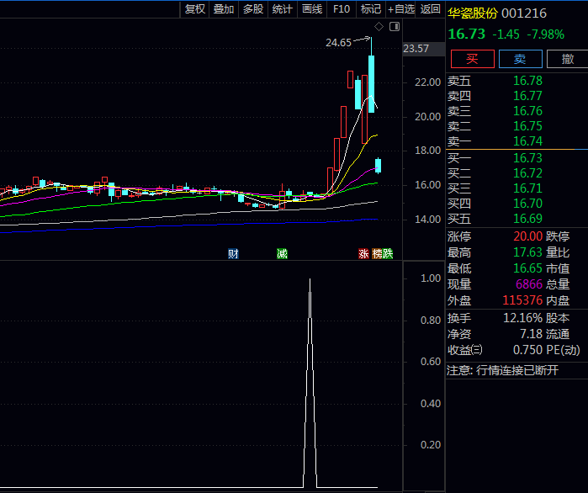Select the 画线 line drawing tool

tap(311, 9)
